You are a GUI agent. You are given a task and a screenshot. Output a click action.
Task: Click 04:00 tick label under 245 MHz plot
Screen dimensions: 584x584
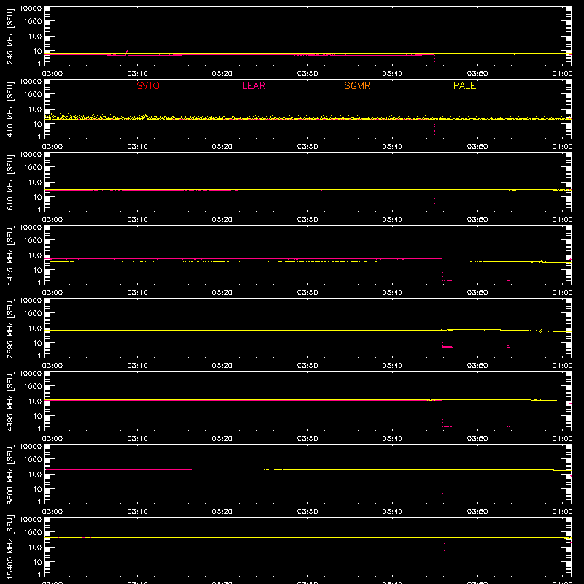pos(562,74)
